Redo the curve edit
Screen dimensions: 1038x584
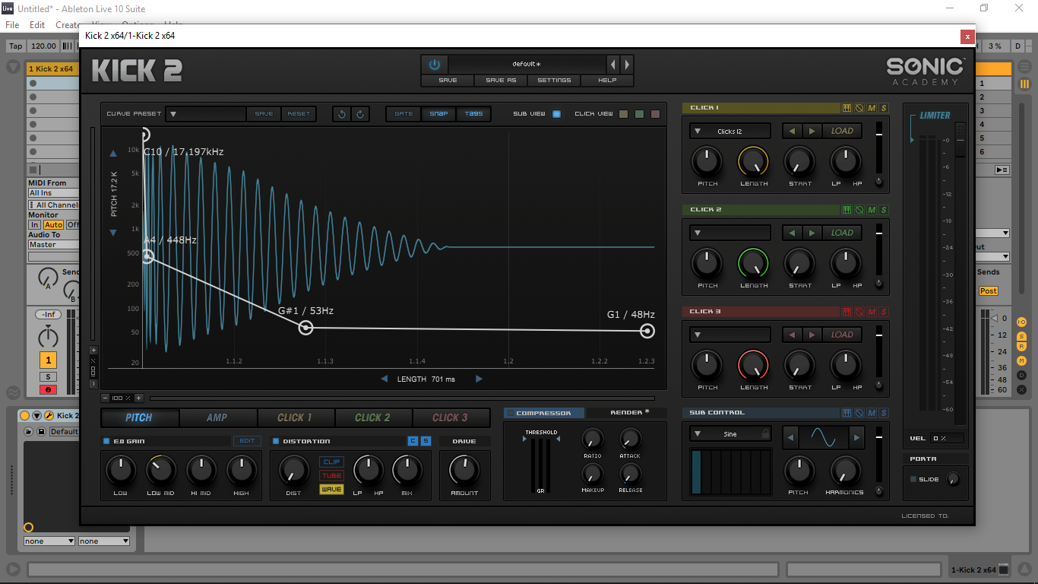coord(361,114)
